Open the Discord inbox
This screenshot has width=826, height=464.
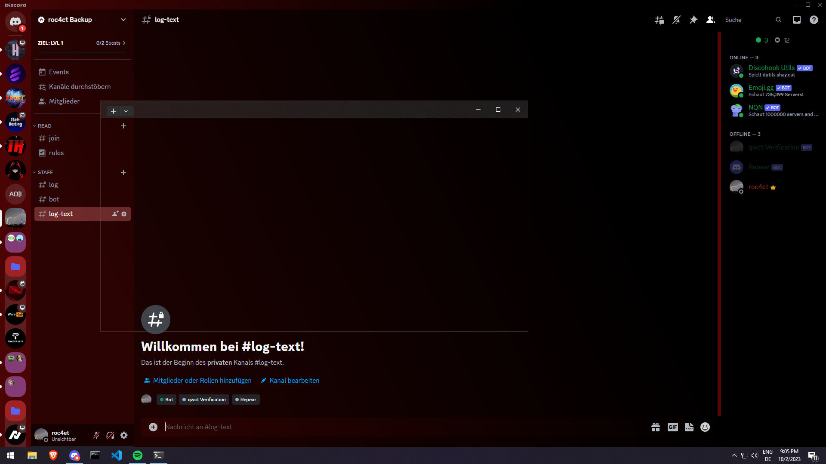pyautogui.click(x=797, y=20)
